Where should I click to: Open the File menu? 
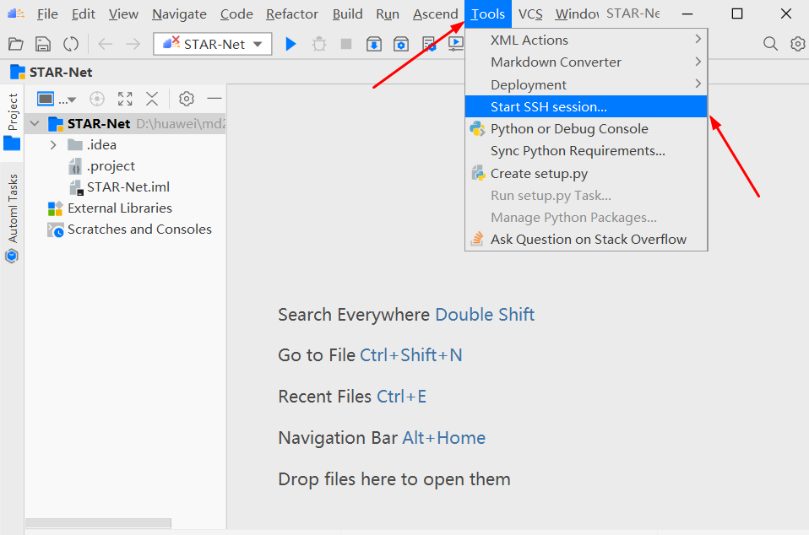point(47,14)
